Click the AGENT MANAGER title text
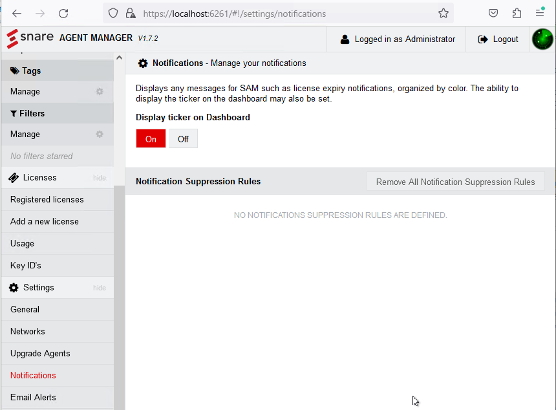The width and height of the screenshot is (556, 410). tap(96, 38)
